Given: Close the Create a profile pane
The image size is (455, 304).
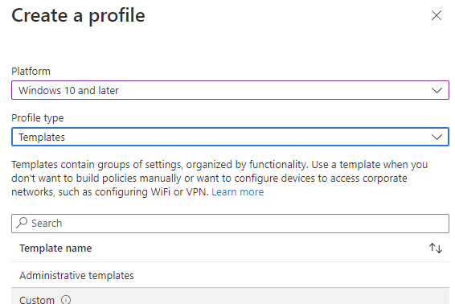Looking at the screenshot, I should [437, 15].
